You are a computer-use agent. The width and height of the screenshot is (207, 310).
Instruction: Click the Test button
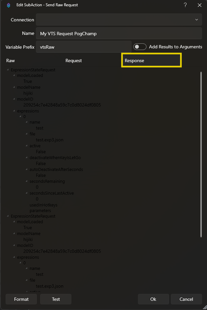(56, 299)
